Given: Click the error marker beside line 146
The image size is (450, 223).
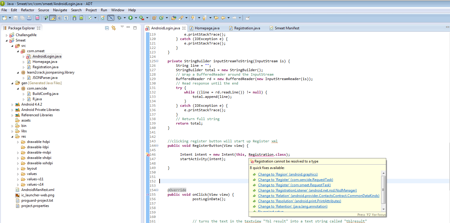Looking at the screenshot, I should click(147, 154).
